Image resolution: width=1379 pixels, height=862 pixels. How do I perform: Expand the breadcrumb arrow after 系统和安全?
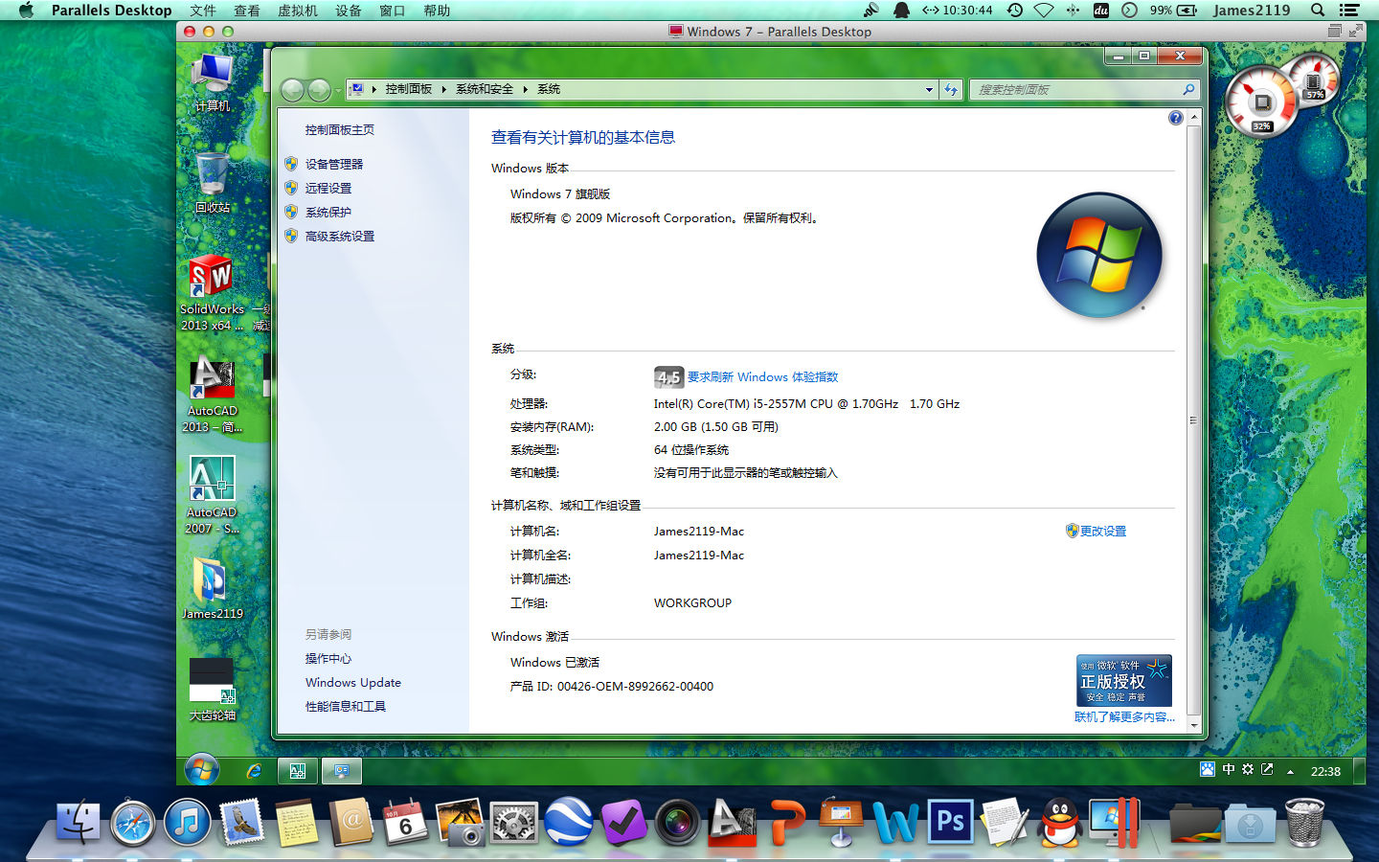coord(526,89)
